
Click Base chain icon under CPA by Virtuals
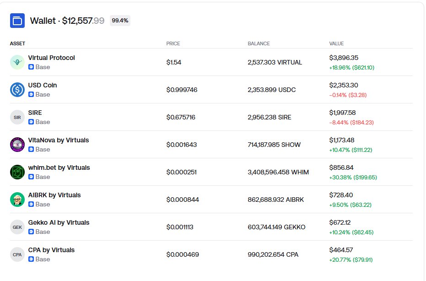pyautogui.click(x=31, y=259)
